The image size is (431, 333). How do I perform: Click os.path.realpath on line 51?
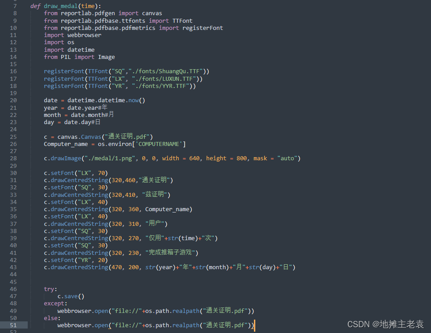pos(172,325)
